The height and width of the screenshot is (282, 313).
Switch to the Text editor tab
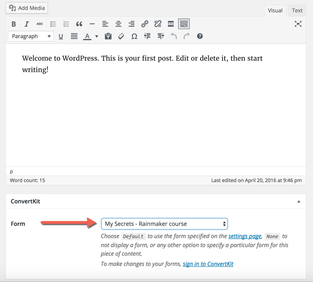point(297,11)
